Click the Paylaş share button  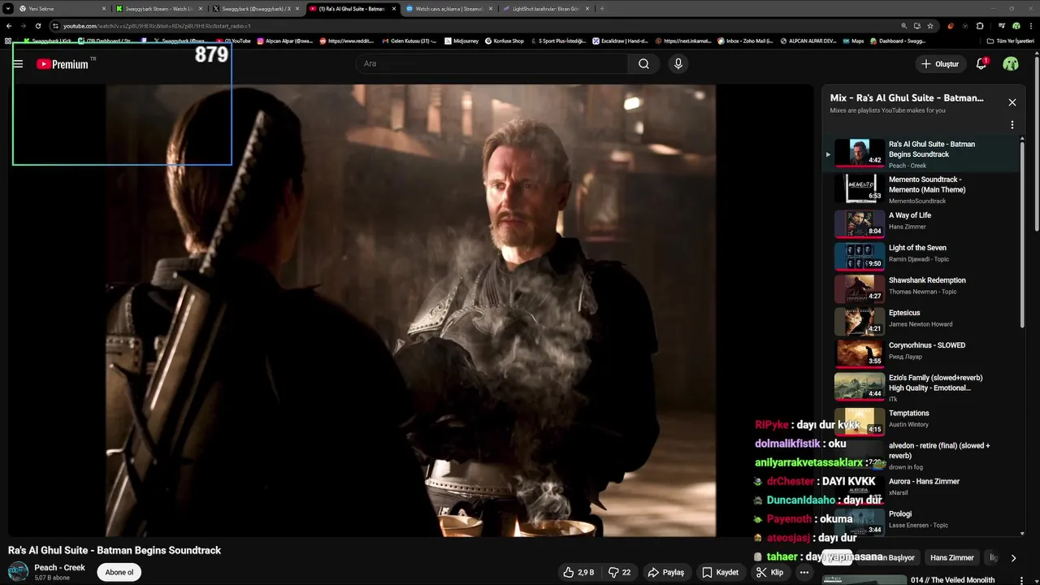[x=665, y=572]
